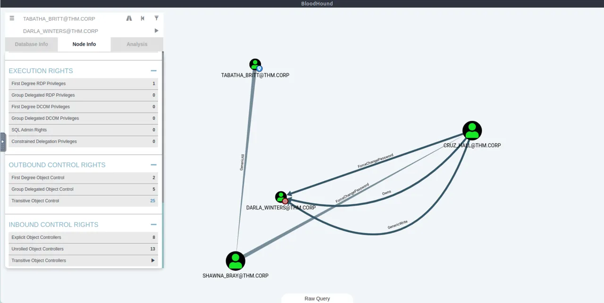Click the start node field TABATHA_BRITT@THM.CORP
The height and width of the screenshot is (303, 604).
71,19
